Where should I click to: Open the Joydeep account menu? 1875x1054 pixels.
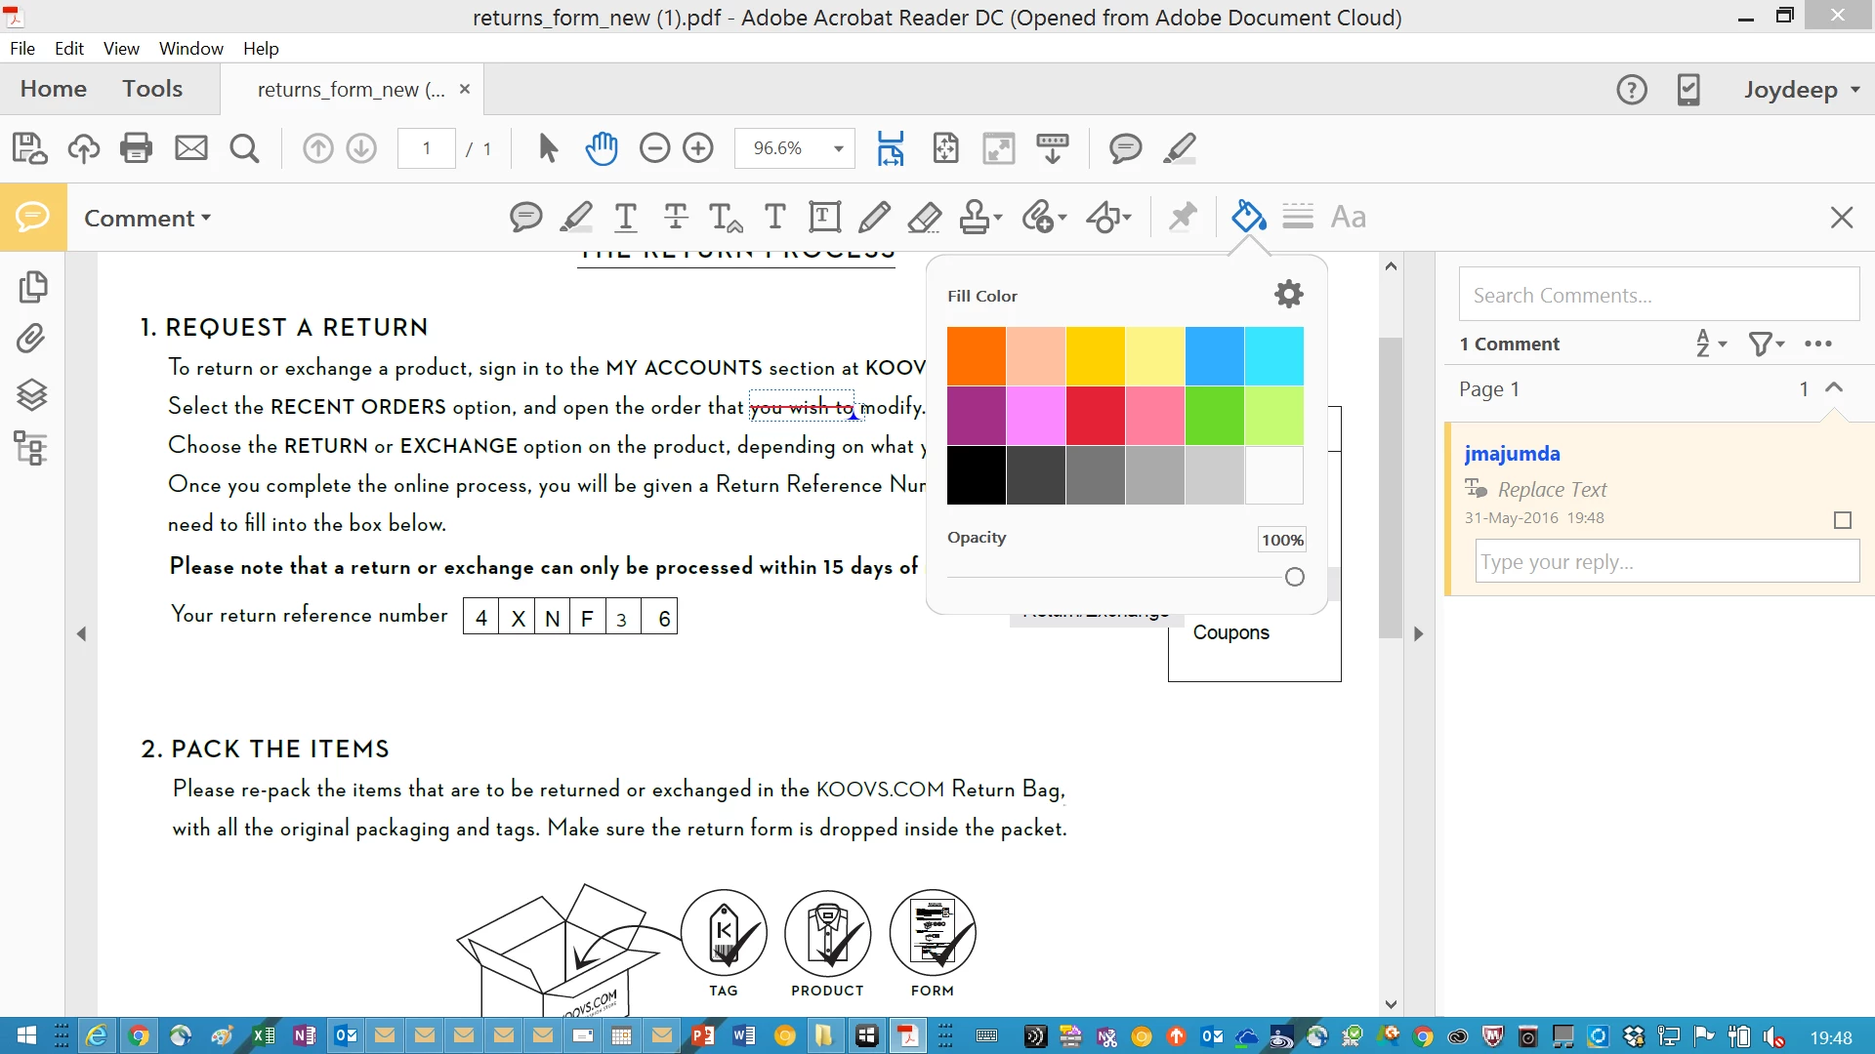1802,90
